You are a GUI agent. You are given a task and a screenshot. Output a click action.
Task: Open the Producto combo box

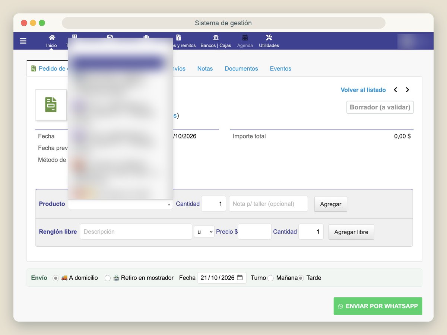click(120, 204)
